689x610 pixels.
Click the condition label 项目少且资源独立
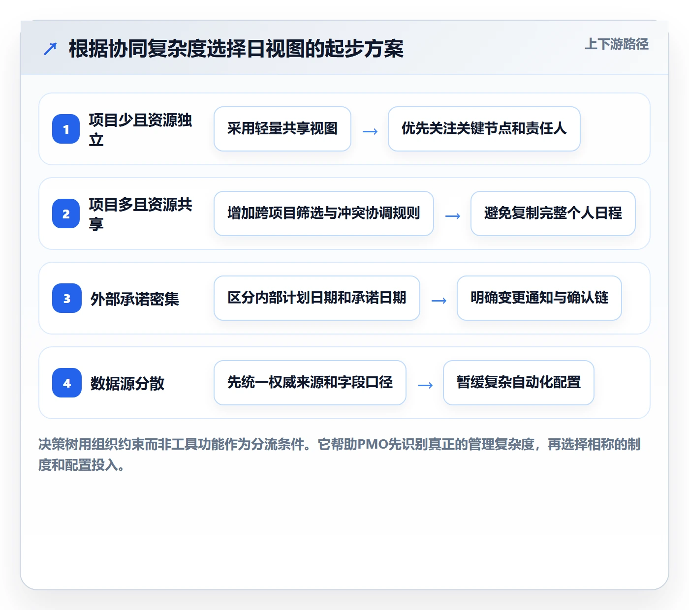click(141, 129)
